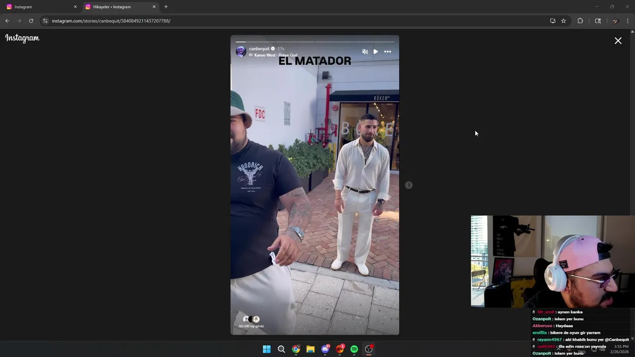Viewport: 635px width, 357px height.
Task: Click the Instagram logo
Action: [x=22, y=38]
